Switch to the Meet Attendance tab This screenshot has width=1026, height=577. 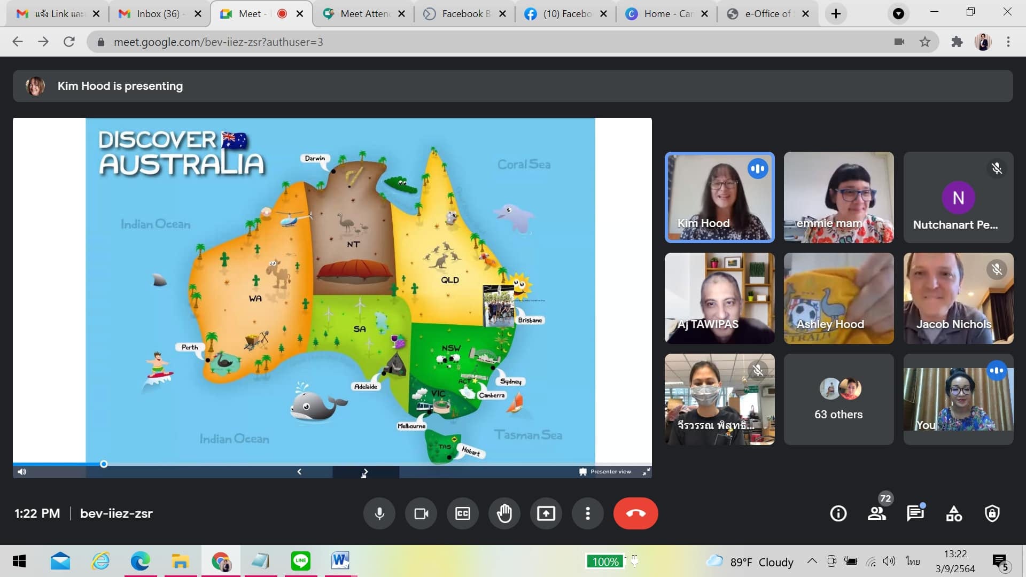(365, 14)
